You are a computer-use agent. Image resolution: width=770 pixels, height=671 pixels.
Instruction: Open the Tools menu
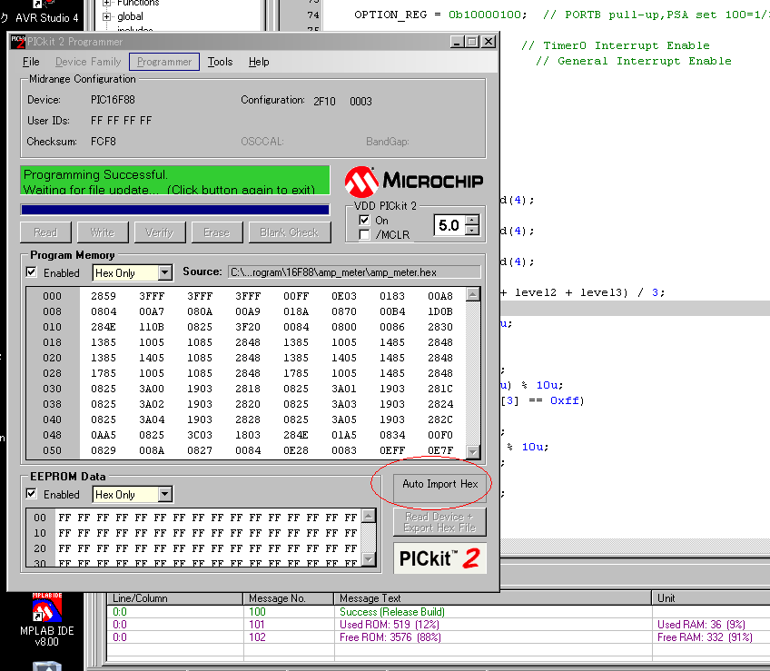tap(220, 62)
